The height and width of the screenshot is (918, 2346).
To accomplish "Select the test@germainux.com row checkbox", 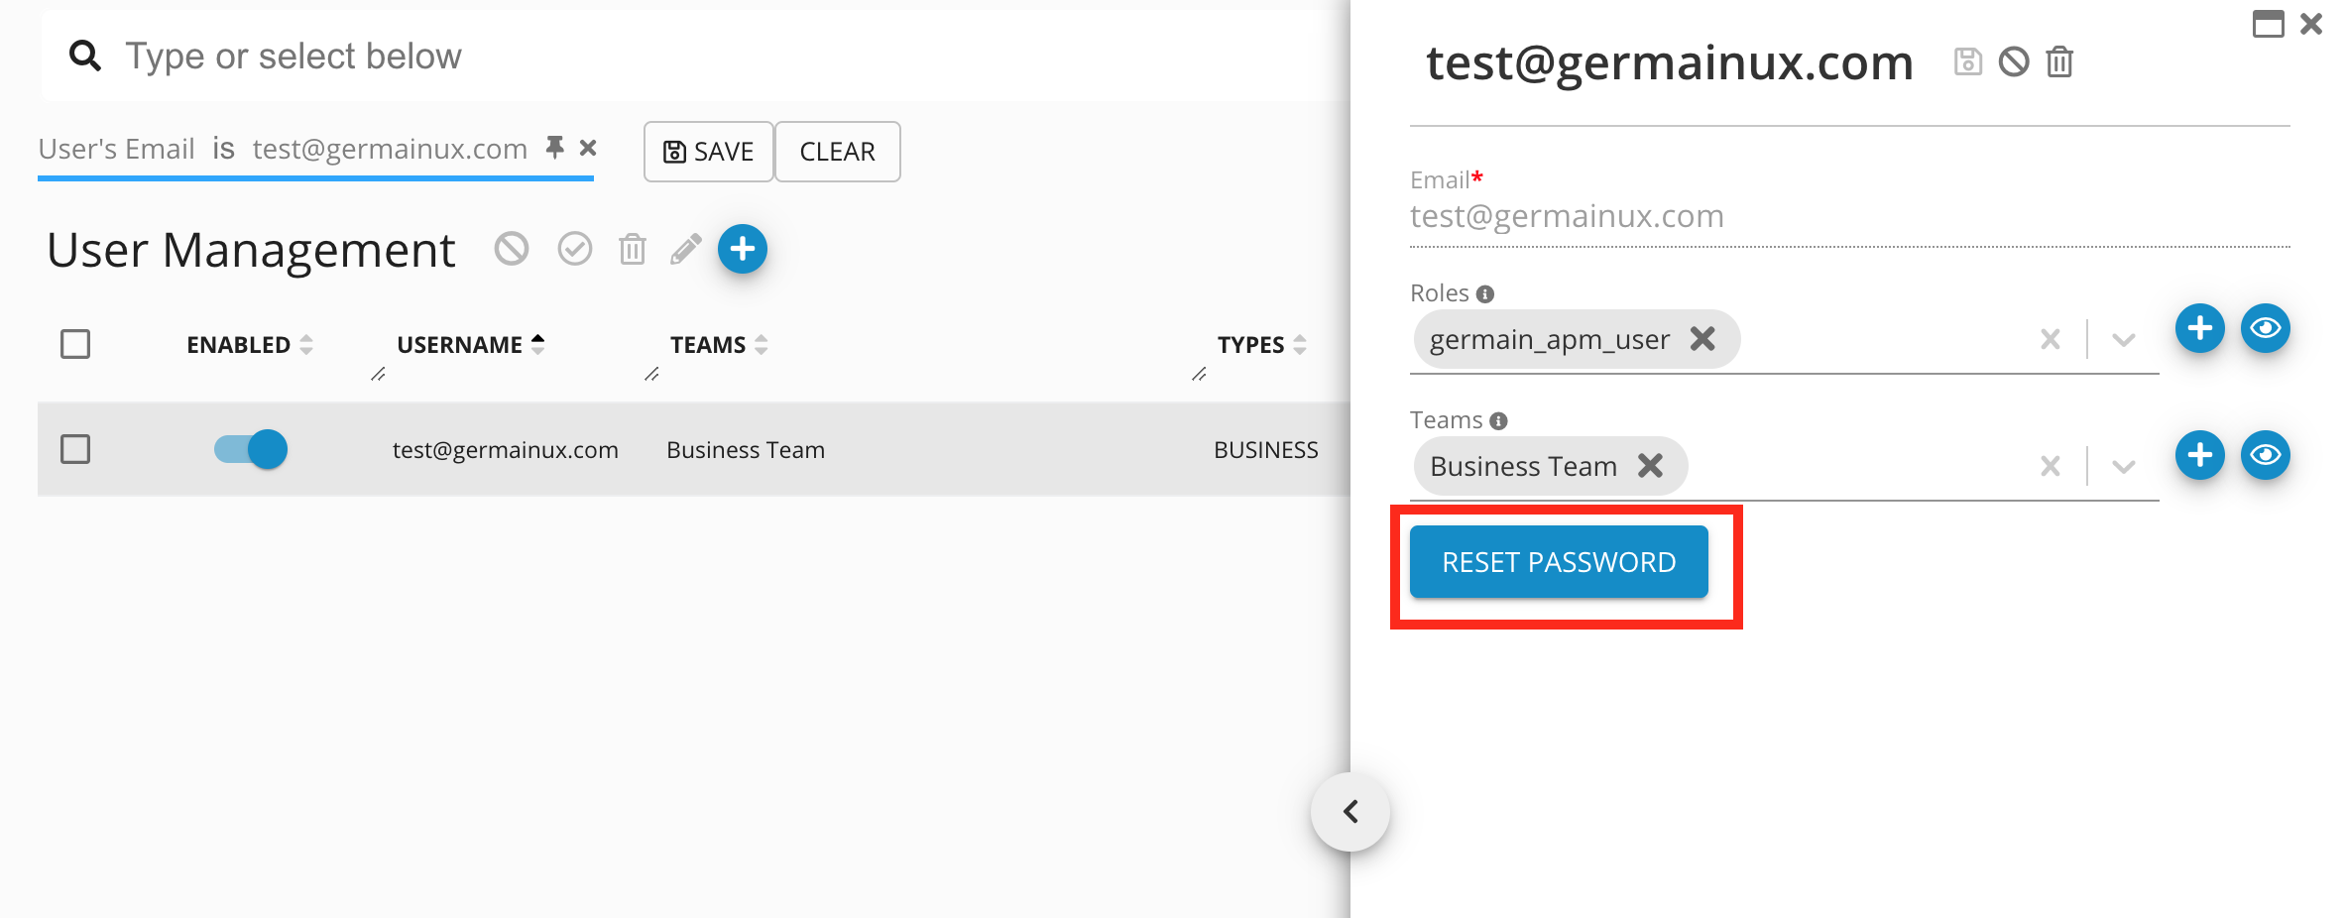I will [x=75, y=449].
